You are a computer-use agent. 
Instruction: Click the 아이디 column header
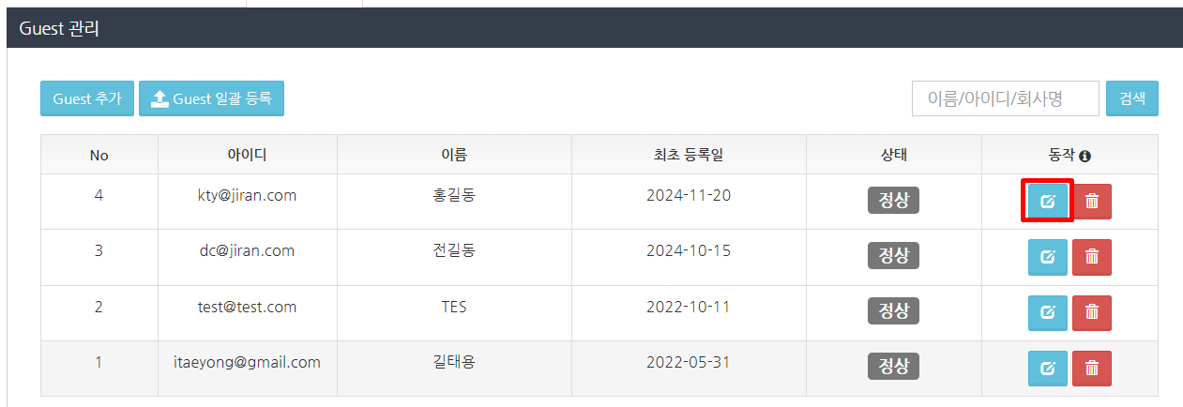(247, 155)
